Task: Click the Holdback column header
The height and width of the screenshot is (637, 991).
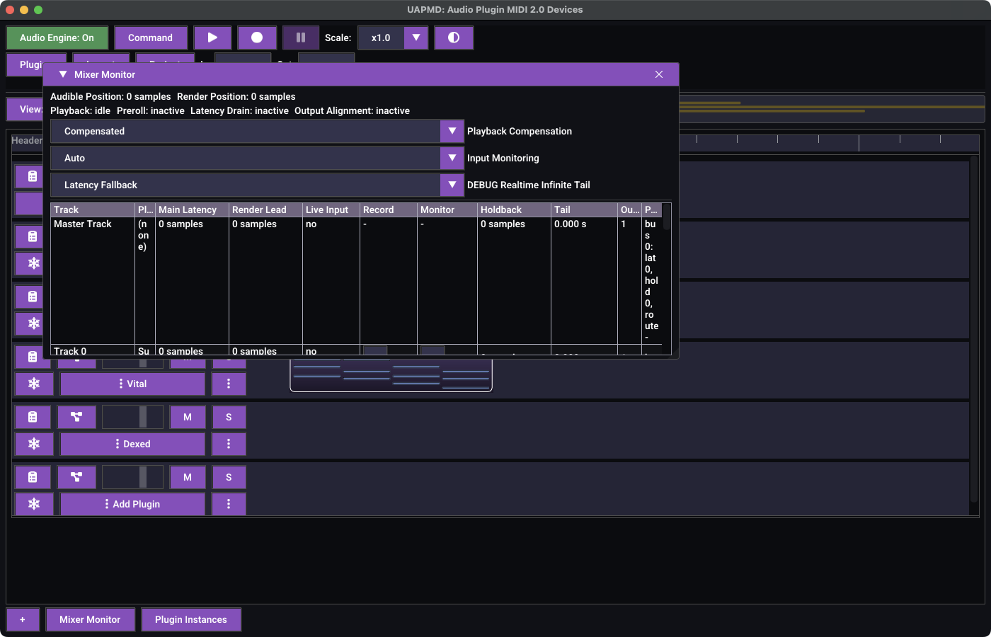Action: pos(514,210)
